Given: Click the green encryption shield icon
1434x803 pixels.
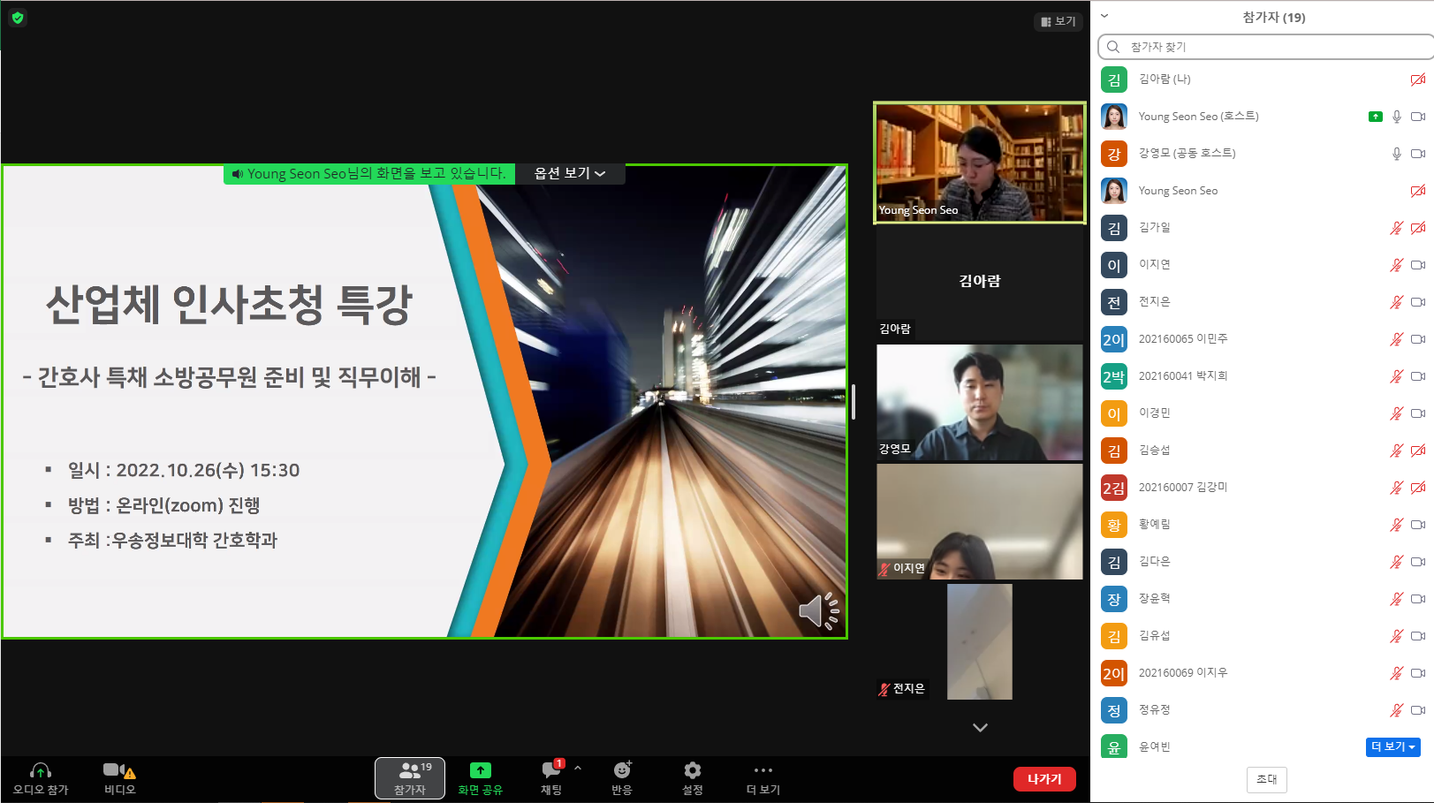Looking at the screenshot, I should [18, 18].
